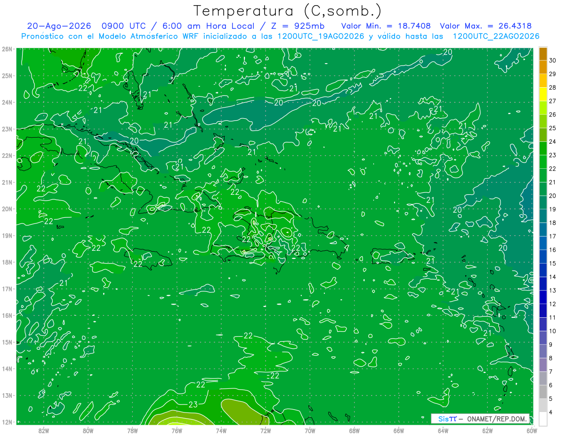565x437 pixels.
Task: Click the "15" label on the color scale
Action: point(553,264)
